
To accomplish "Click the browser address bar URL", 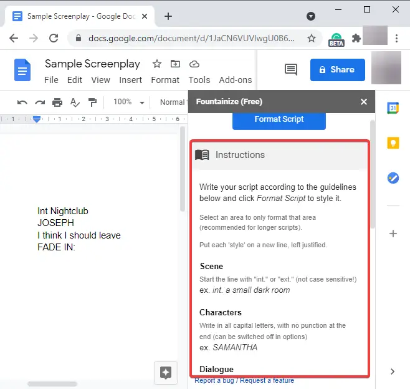I will coord(191,39).
